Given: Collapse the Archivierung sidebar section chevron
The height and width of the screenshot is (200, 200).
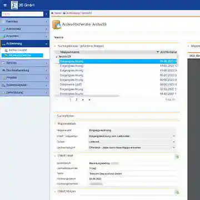Looking at the screenshot, I should coord(46,44).
